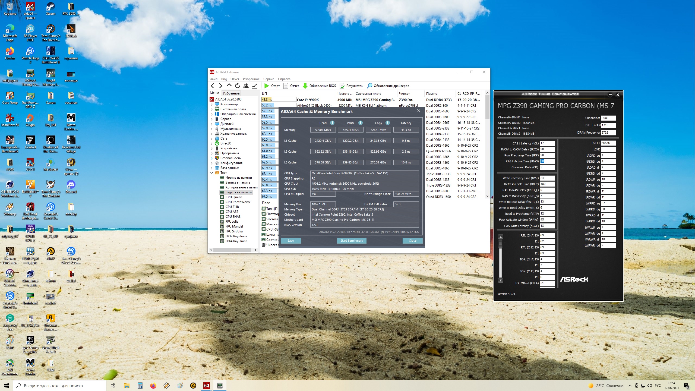
Task: Toggle the CPU FSB field checkbox
Action: [x=264, y=229]
